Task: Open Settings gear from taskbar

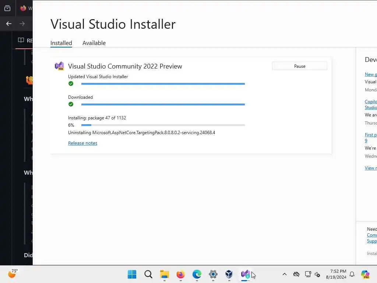Action: point(213,274)
